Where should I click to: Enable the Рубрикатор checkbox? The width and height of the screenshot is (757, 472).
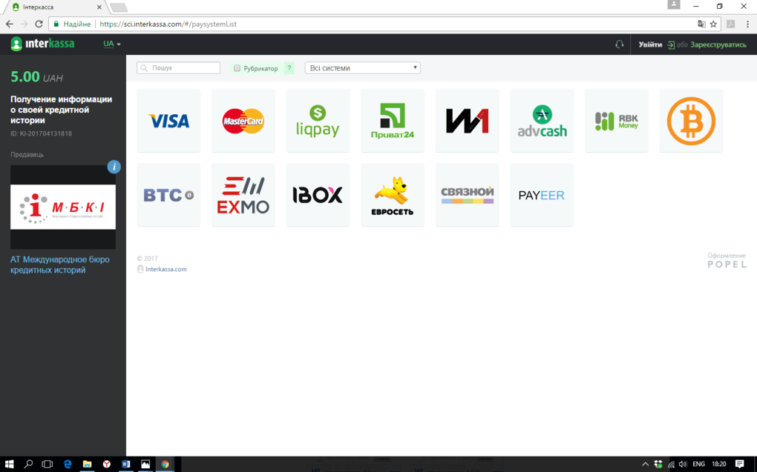click(237, 68)
